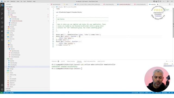Open Explorer panel More Actions ellipsis

pyautogui.click(x=48, y=4)
